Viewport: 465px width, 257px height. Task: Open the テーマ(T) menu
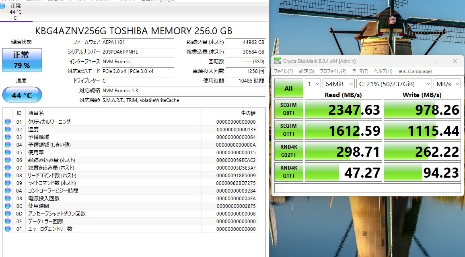click(x=360, y=71)
